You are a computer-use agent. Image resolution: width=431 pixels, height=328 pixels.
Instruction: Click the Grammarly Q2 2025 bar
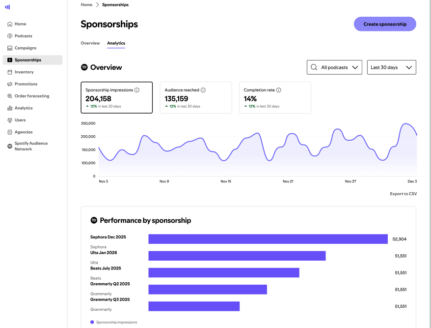(208, 290)
